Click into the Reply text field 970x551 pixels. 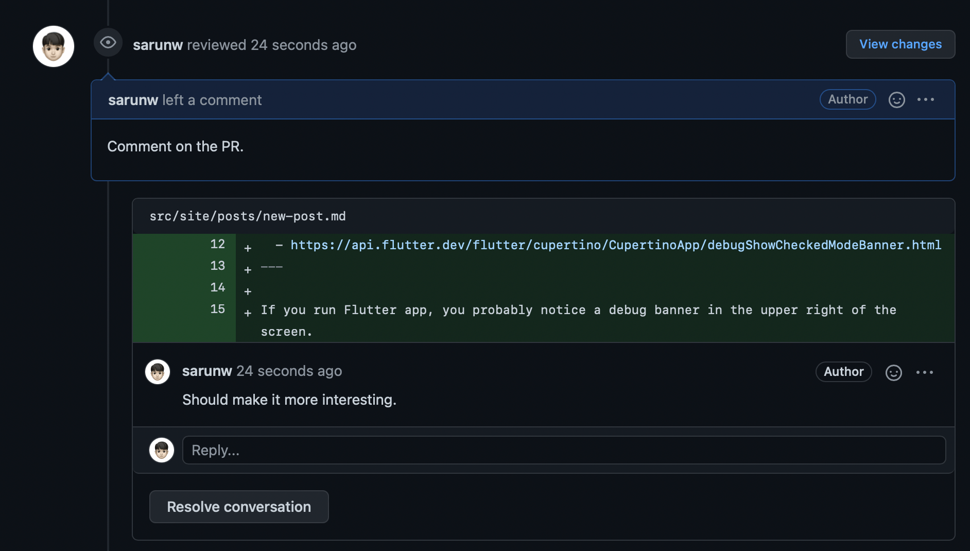[564, 450]
